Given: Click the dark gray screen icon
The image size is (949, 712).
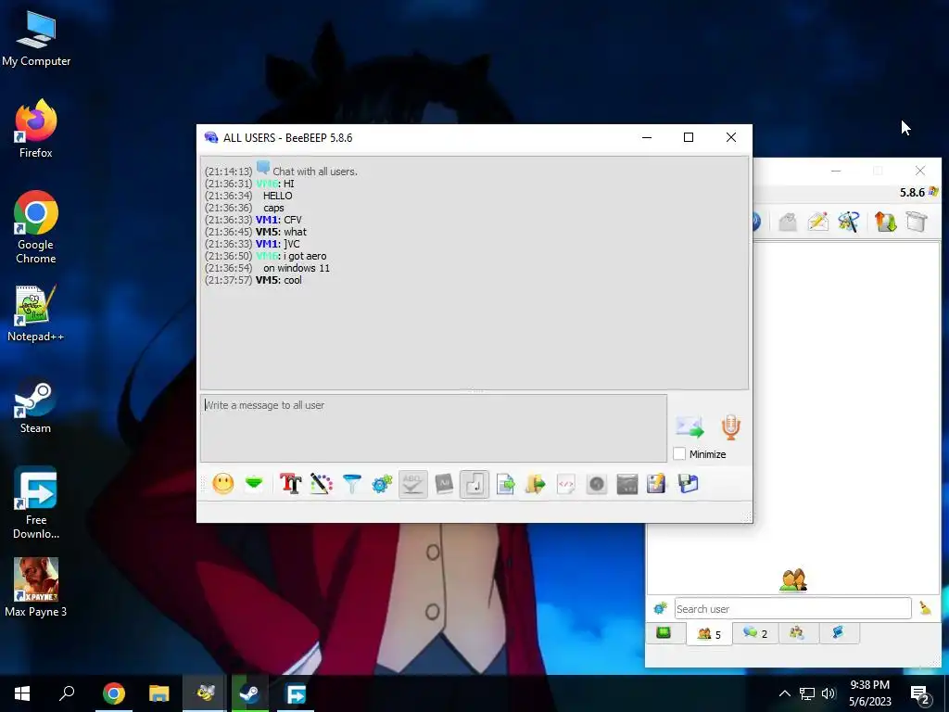Looking at the screenshot, I should (x=627, y=484).
